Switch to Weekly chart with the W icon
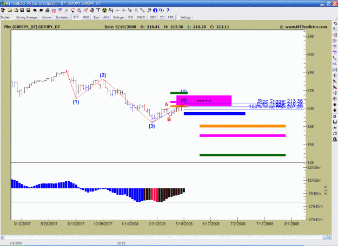338x246 pixels. pos(335,122)
